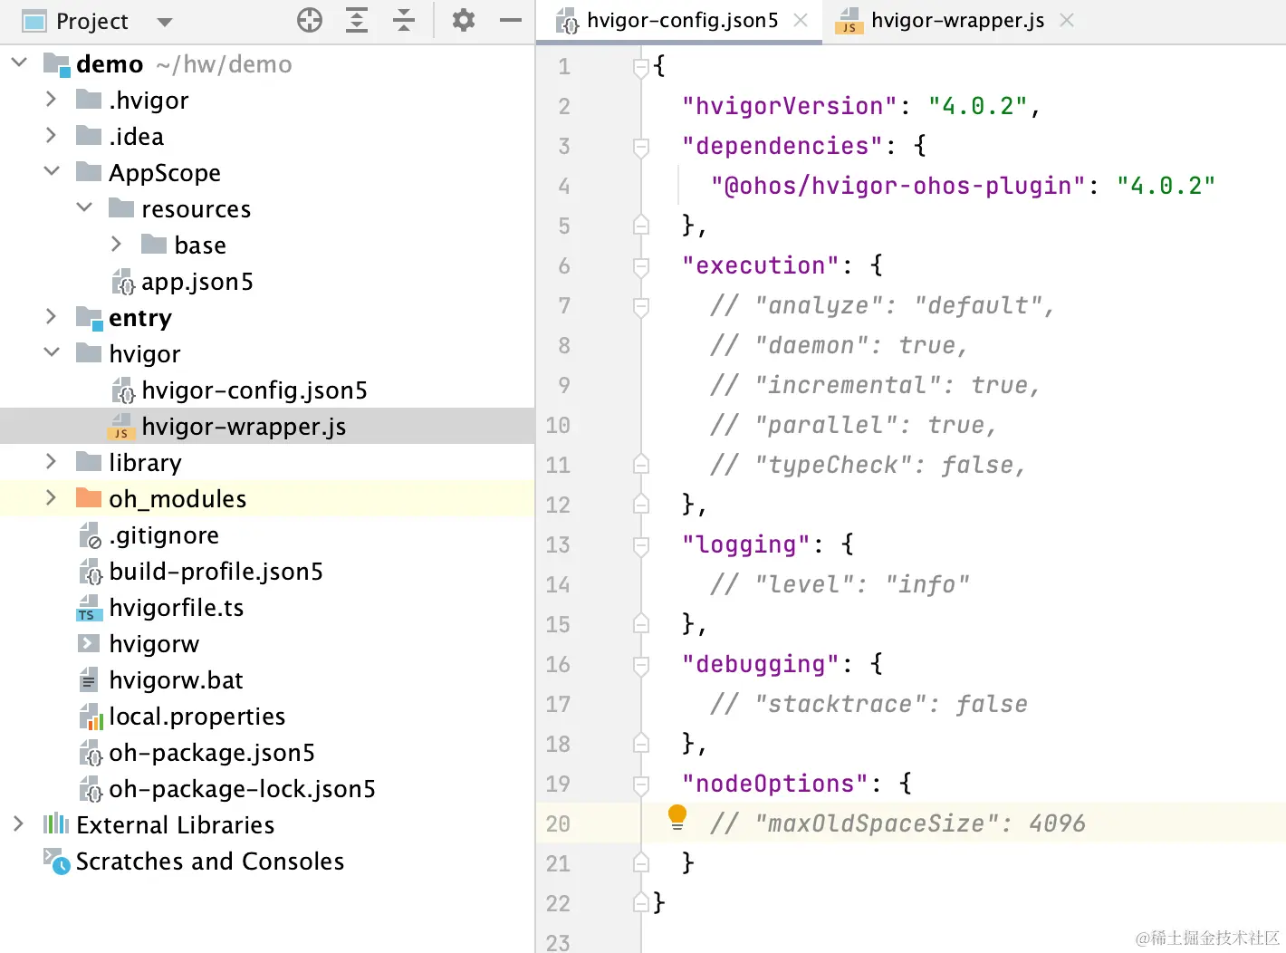Collapse the hvigor folder in the tree
The width and height of the screenshot is (1286, 953).
52,352
